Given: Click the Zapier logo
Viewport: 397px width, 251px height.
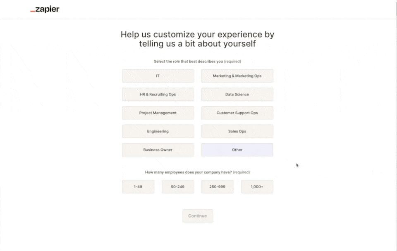Looking at the screenshot, I should click(x=45, y=9).
